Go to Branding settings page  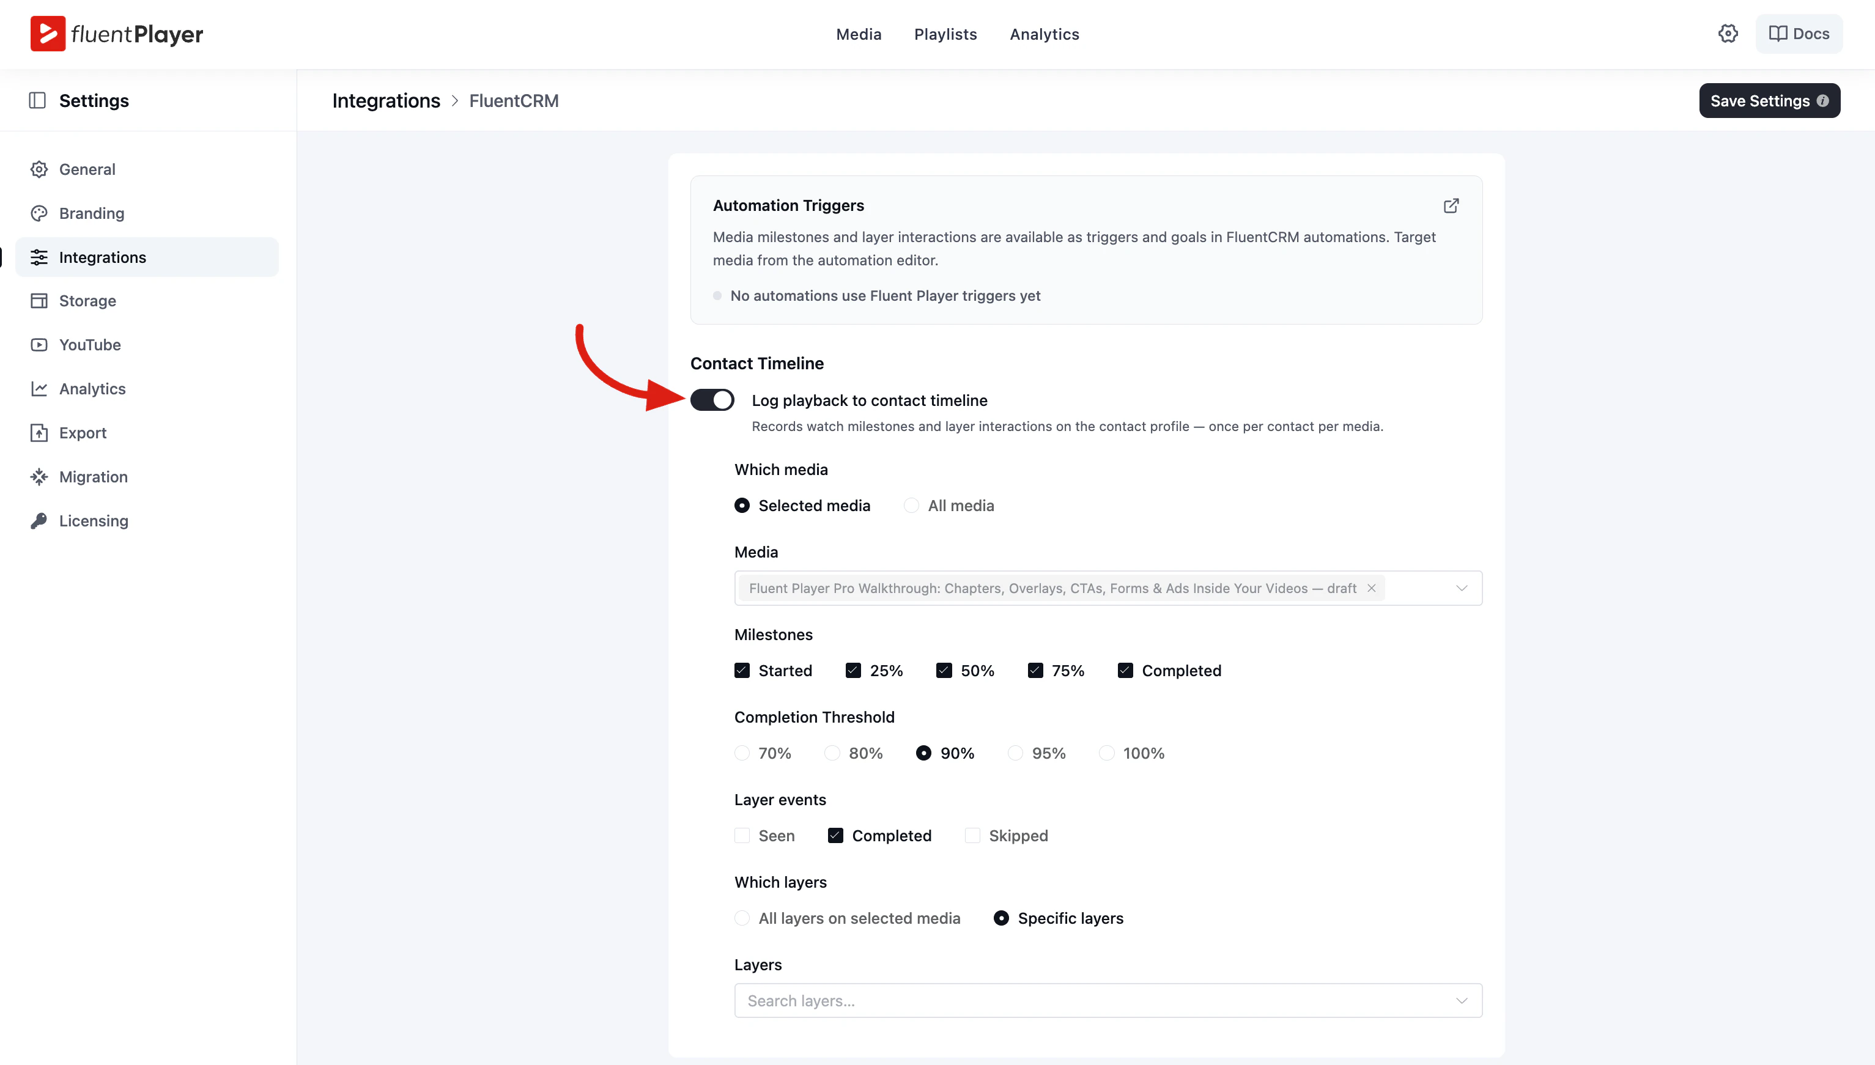tap(147, 213)
